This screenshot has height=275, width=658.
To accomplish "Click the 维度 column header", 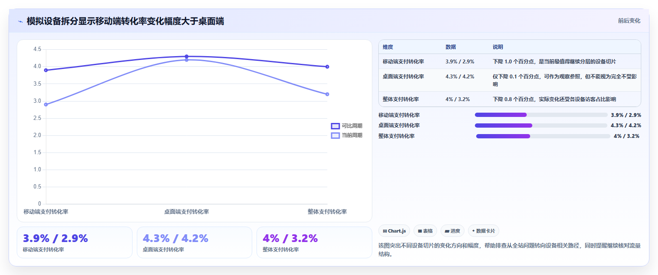I will click(x=388, y=47).
